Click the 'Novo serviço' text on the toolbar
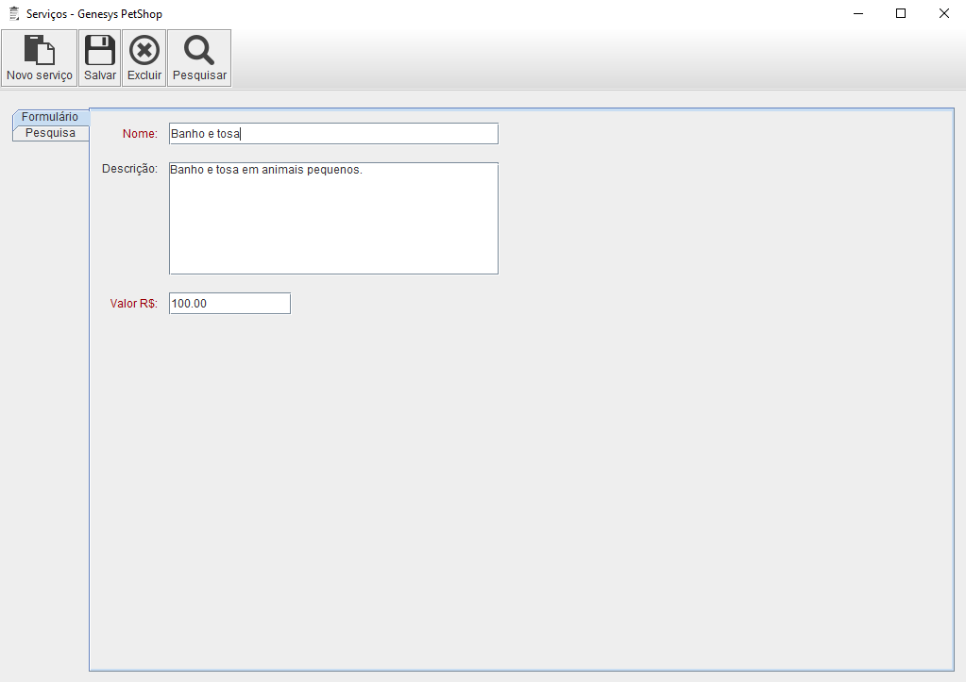The image size is (966, 682). point(40,75)
